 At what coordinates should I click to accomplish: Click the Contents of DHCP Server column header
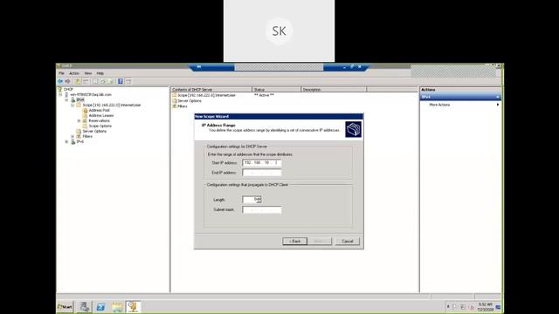pyautogui.click(x=211, y=89)
